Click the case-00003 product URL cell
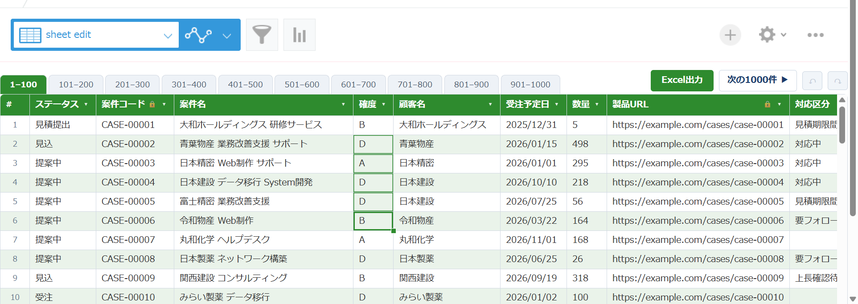 pyautogui.click(x=698, y=163)
